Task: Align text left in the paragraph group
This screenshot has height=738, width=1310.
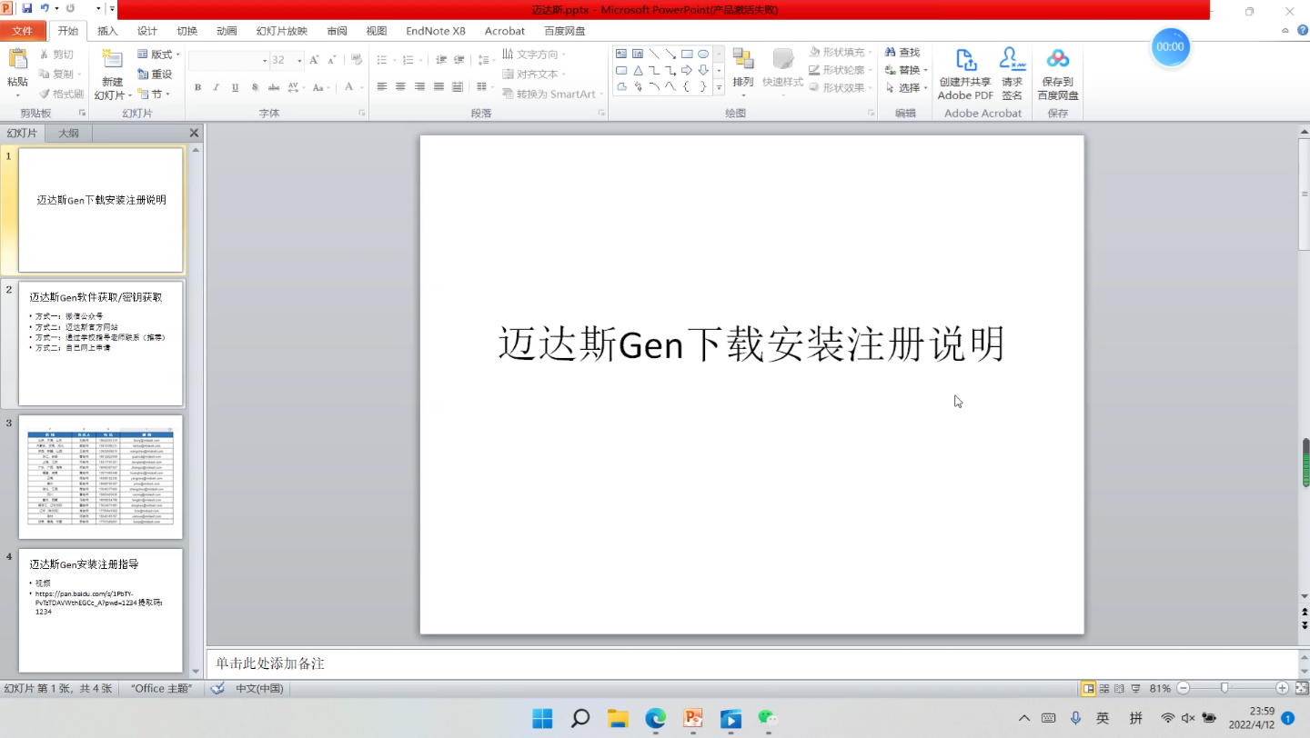Action: (x=381, y=87)
